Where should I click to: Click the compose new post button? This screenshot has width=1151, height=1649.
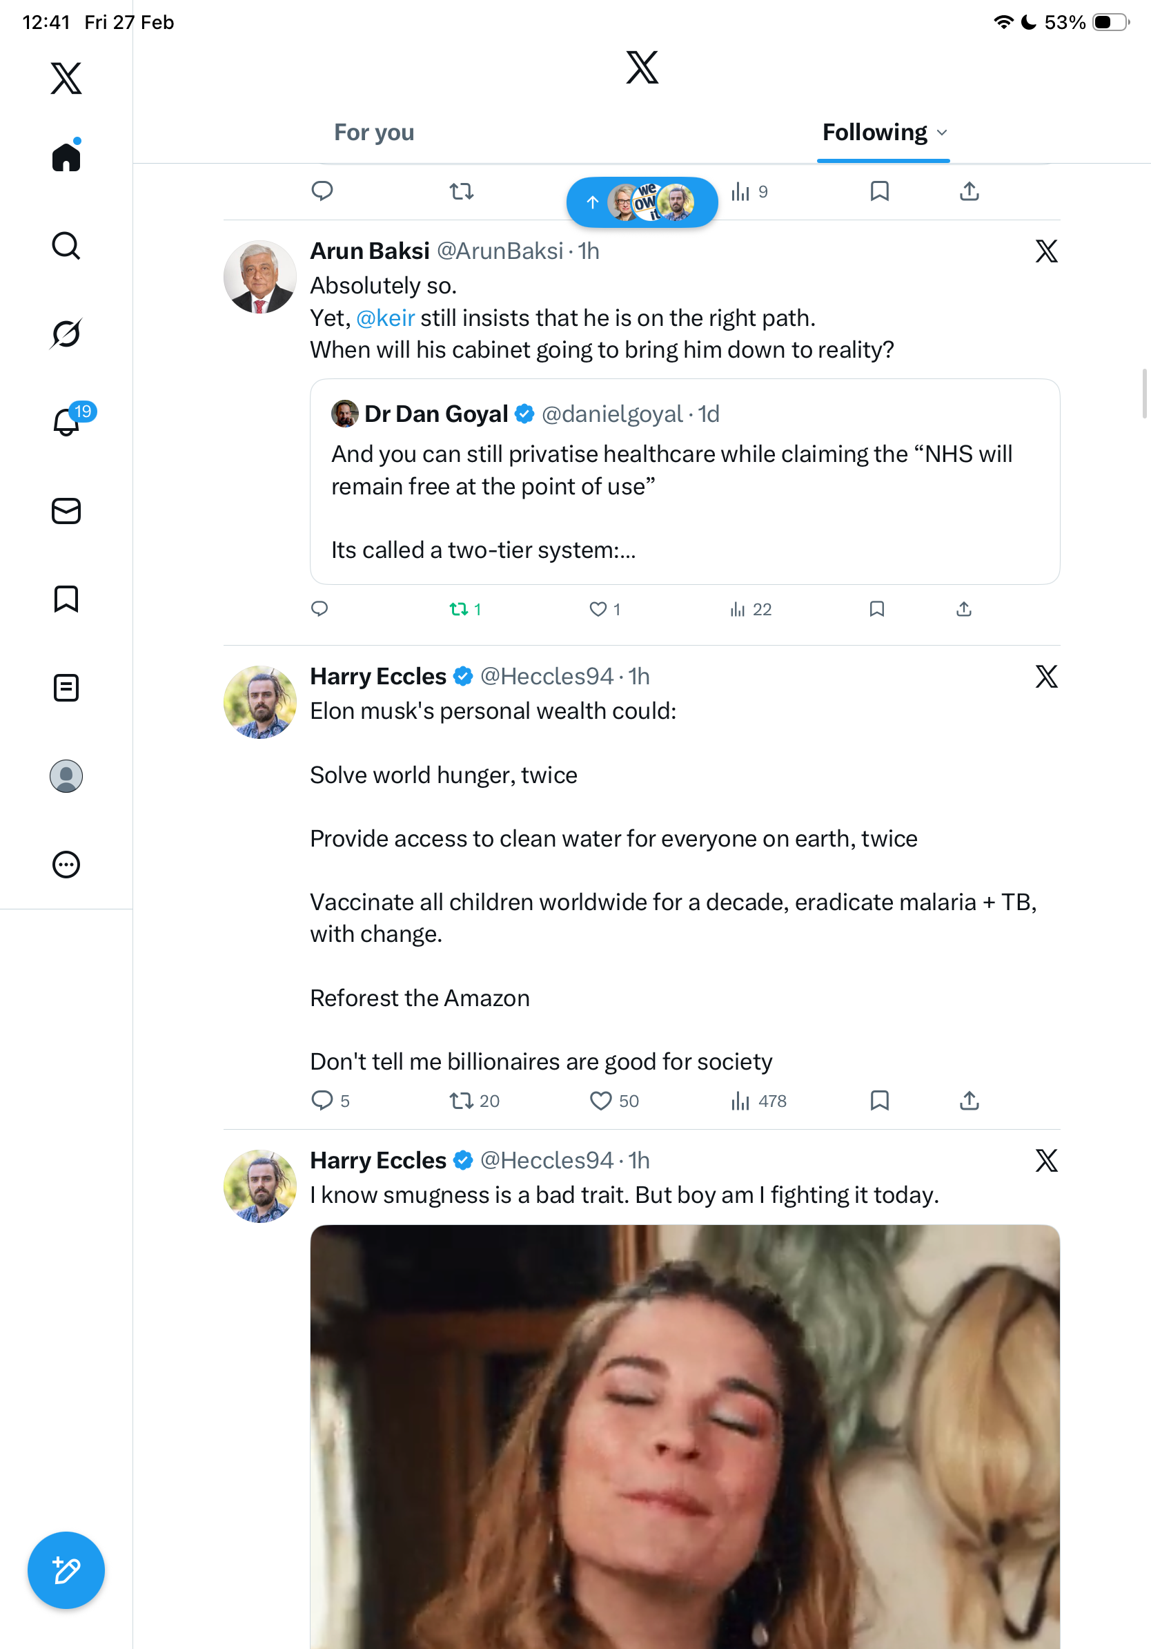point(66,1570)
